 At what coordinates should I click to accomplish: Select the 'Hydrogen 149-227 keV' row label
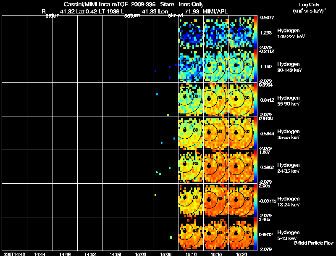[291, 34]
